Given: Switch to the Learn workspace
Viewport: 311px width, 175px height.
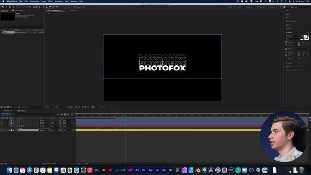Looking at the screenshot, I should click(239, 7).
